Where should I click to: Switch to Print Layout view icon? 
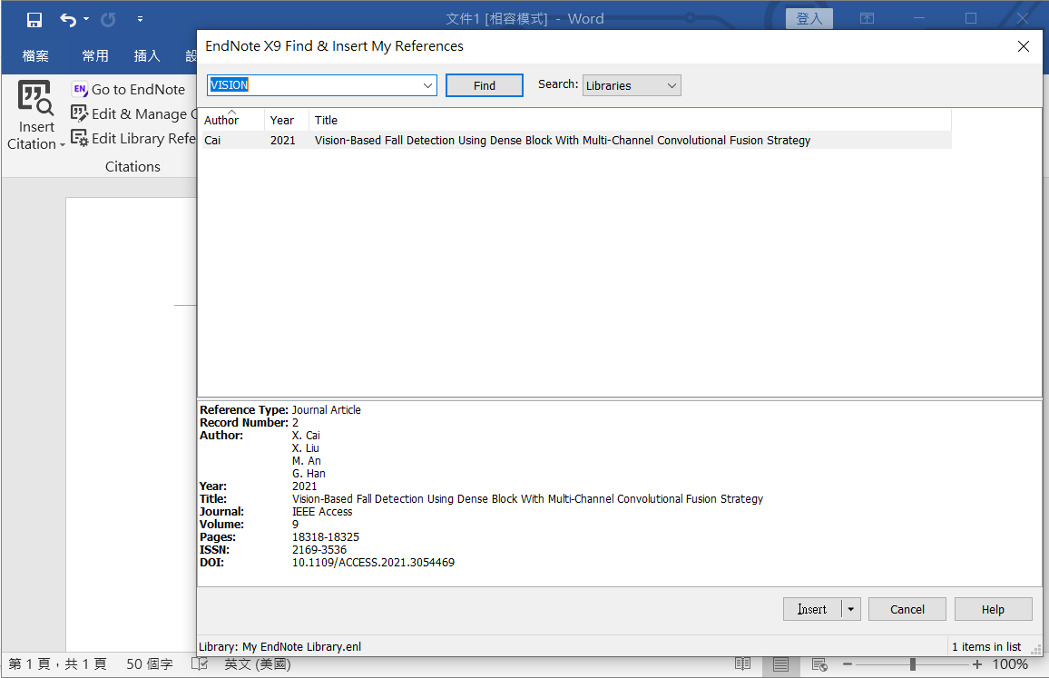(x=780, y=664)
